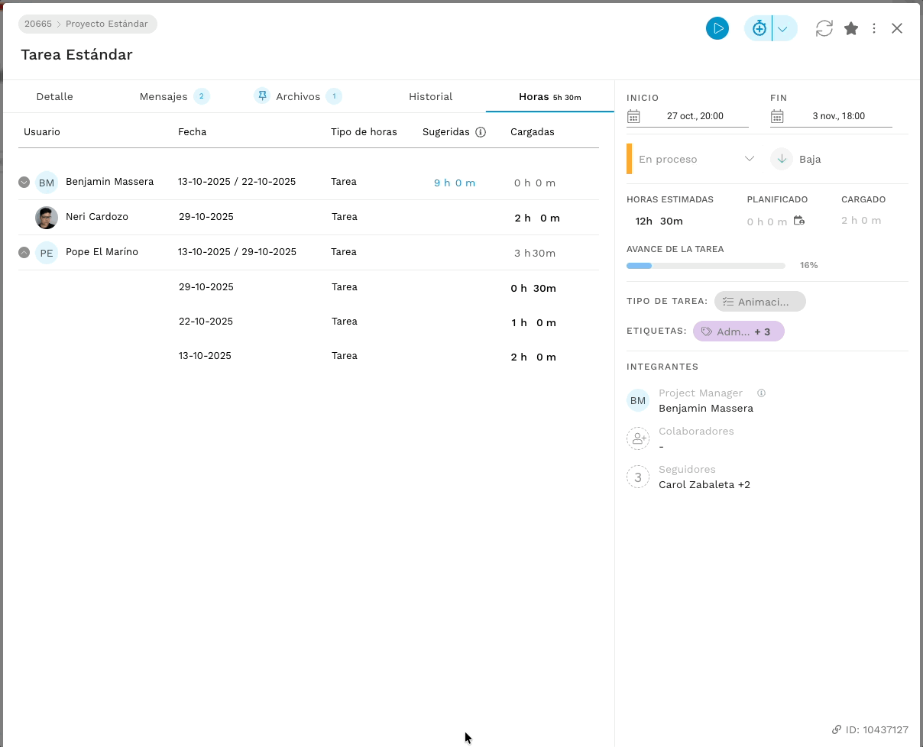Click the Fecha column header
Image resolution: width=923 pixels, height=747 pixels.
pos(193,132)
